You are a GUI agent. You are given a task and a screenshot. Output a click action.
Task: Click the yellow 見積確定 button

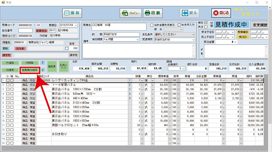click(x=243, y=32)
